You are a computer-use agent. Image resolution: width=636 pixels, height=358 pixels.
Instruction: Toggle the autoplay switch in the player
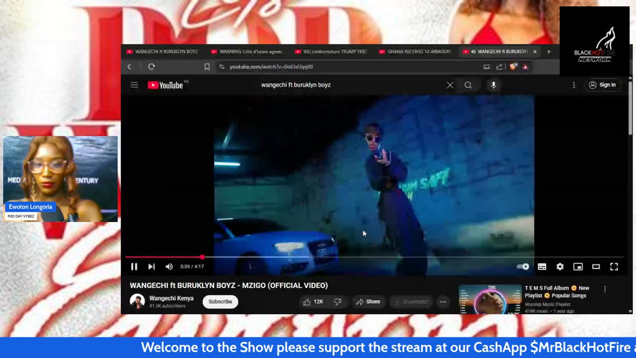pyautogui.click(x=523, y=267)
